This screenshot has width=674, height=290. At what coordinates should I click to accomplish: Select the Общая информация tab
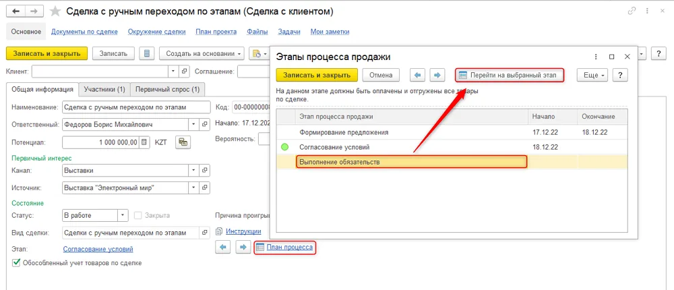(42, 89)
